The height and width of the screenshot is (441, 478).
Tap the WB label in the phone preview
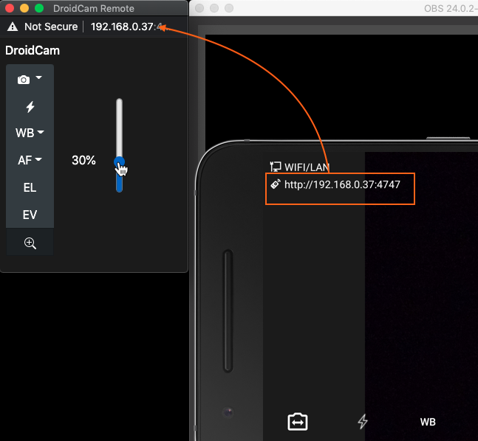[428, 422]
